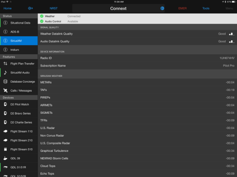237x177 pixels.
Task: Select PIREPs weather row
Action: point(137,98)
